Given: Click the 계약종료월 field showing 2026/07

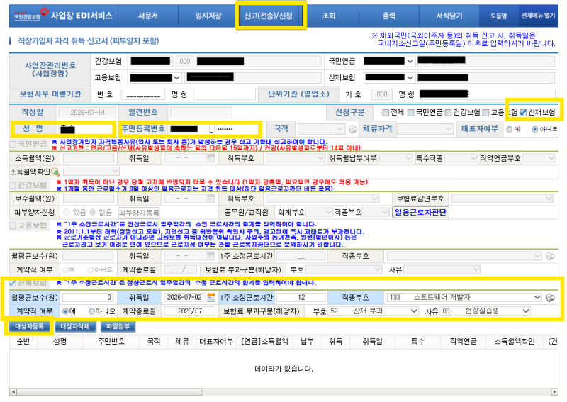Looking at the screenshot, I should pyautogui.click(x=189, y=311).
